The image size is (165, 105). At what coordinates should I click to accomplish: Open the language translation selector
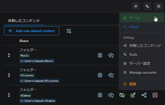(147, 6)
